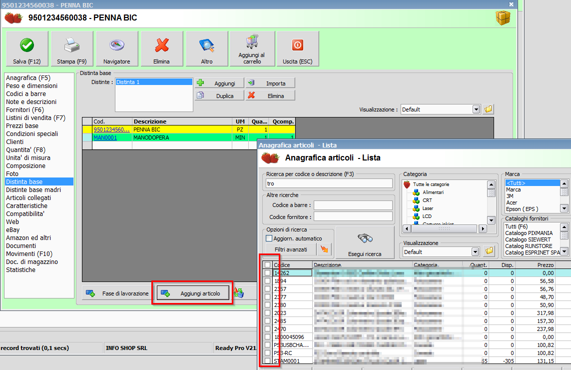
Task: Open the MAN0001 code link
Action: [105, 137]
